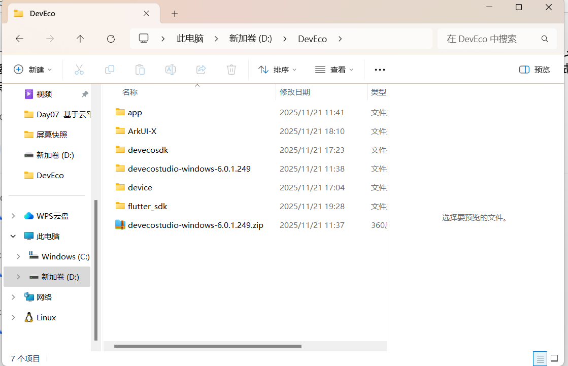Click DevEco breadcrumb in address bar
The height and width of the screenshot is (366, 568).
point(312,39)
